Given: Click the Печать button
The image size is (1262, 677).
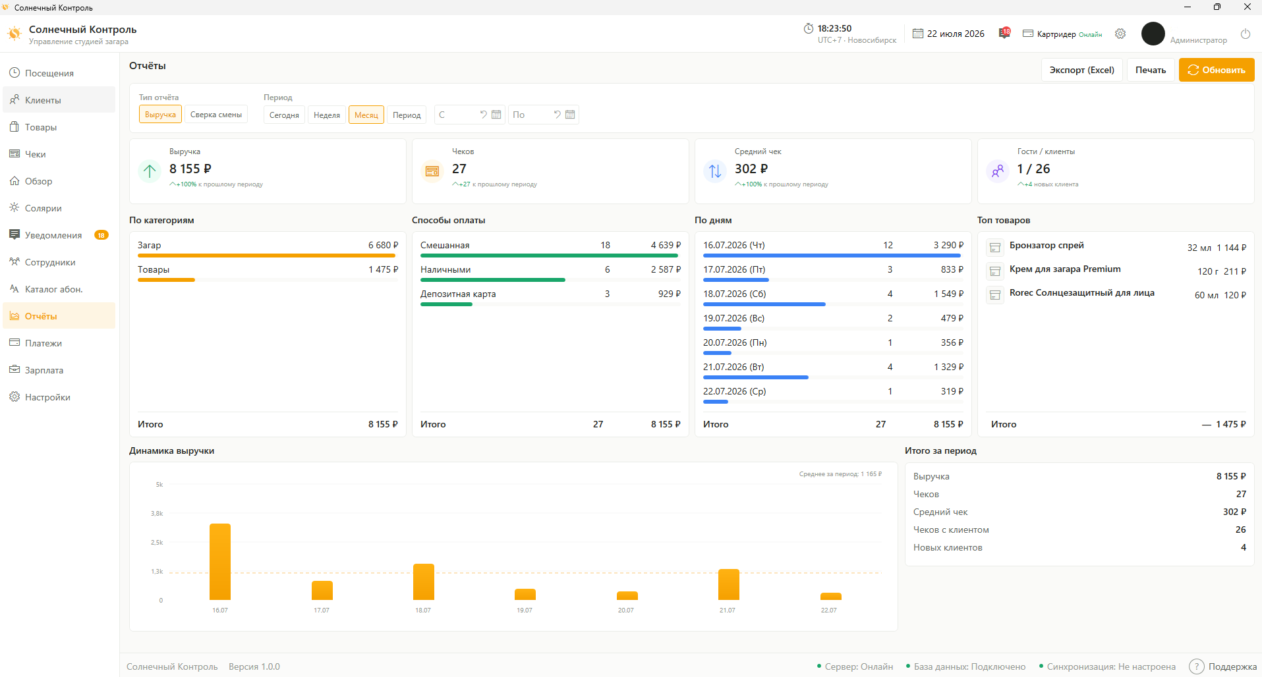Looking at the screenshot, I should pos(1151,70).
